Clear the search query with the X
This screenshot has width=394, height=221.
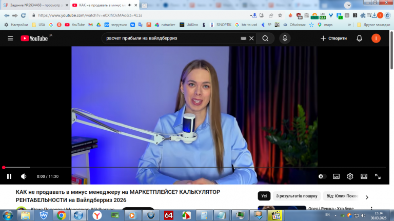click(x=251, y=38)
